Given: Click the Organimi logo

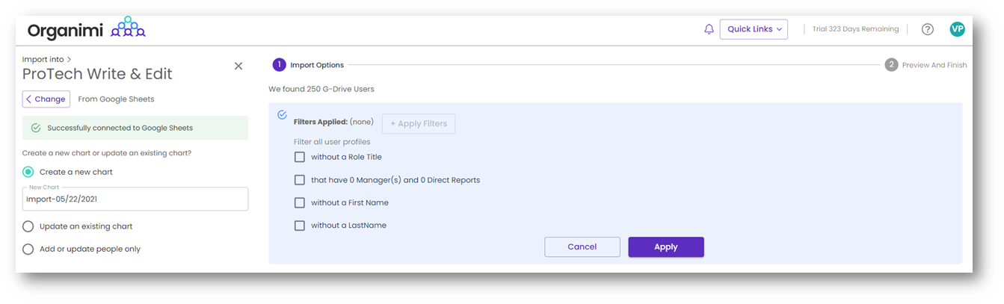Looking at the screenshot, I should pos(86,30).
